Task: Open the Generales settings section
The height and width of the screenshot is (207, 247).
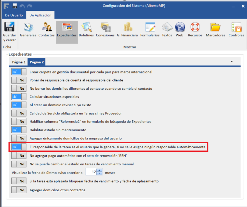Action: coord(28,28)
